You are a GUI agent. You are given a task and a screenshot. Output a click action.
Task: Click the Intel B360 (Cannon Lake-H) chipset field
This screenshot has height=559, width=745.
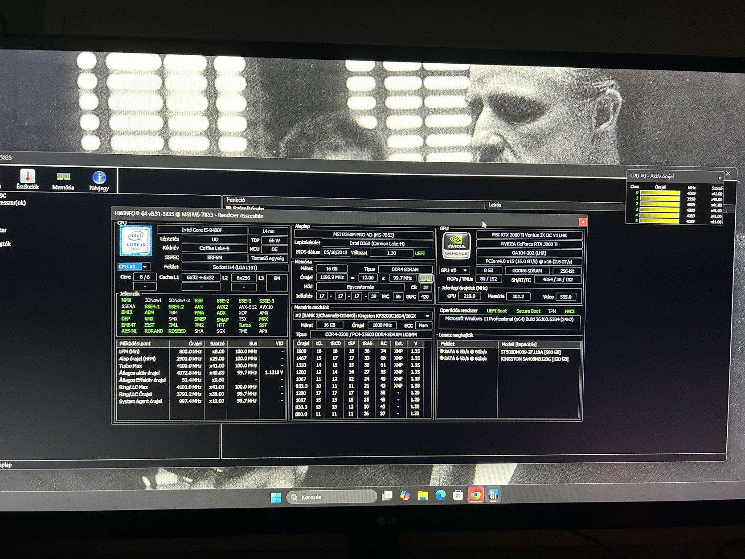click(377, 243)
